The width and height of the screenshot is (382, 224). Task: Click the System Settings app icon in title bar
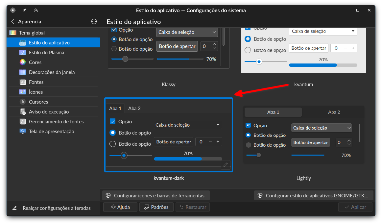click(13, 10)
